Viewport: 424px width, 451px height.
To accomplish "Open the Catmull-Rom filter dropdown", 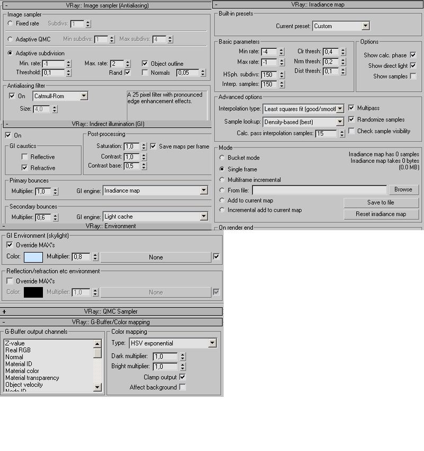I will tap(60, 96).
